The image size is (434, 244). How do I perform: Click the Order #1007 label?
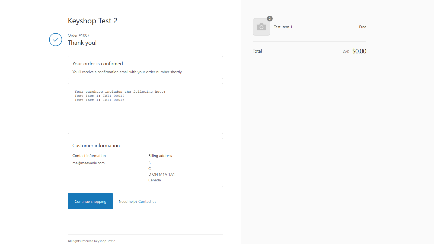[x=79, y=35]
